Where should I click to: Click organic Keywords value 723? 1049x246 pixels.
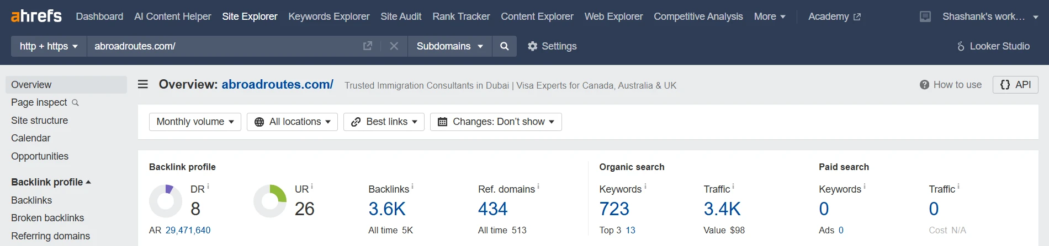point(614,209)
